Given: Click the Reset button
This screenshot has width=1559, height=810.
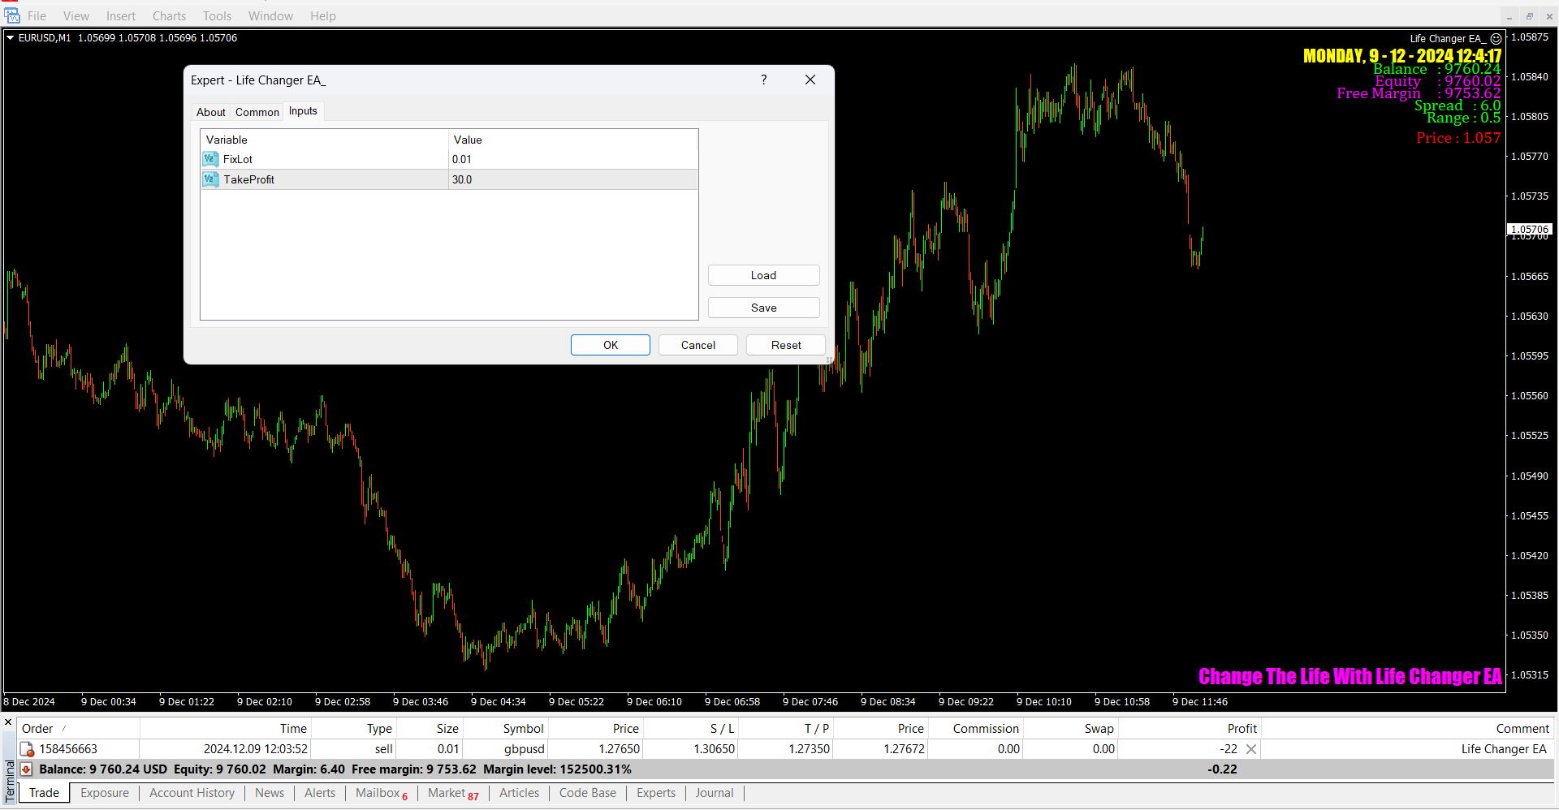Looking at the screenshot, I should 785,345.
